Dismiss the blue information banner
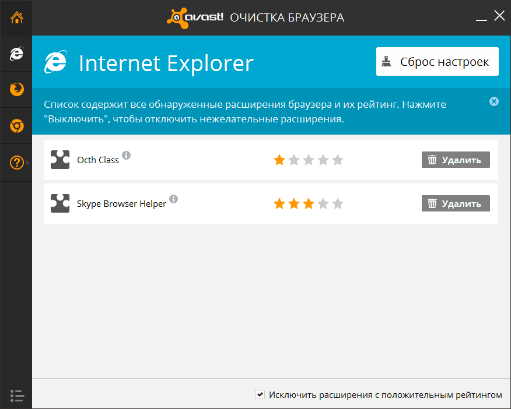 point(494,101)
